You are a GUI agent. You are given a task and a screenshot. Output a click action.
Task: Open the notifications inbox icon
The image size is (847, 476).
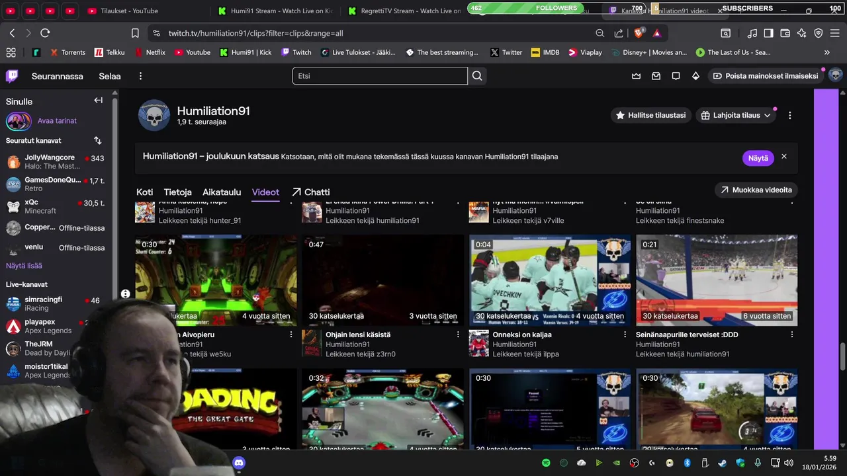(x=656, y=76)
